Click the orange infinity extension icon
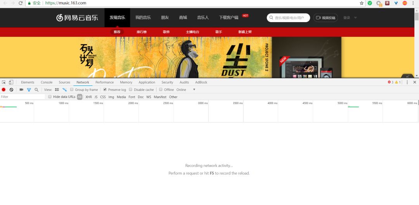The height and width of the screenshot is (205, 419). (405, 3)
